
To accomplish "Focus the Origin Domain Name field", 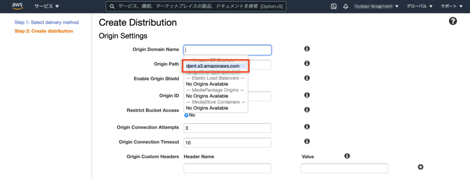I will (228, 50).
